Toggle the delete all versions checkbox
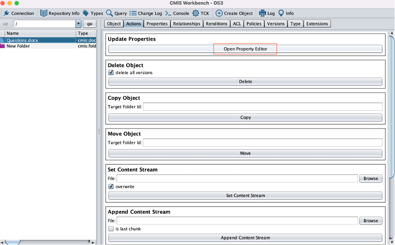This screenshot has height=245, width=395. coord(111,72)
